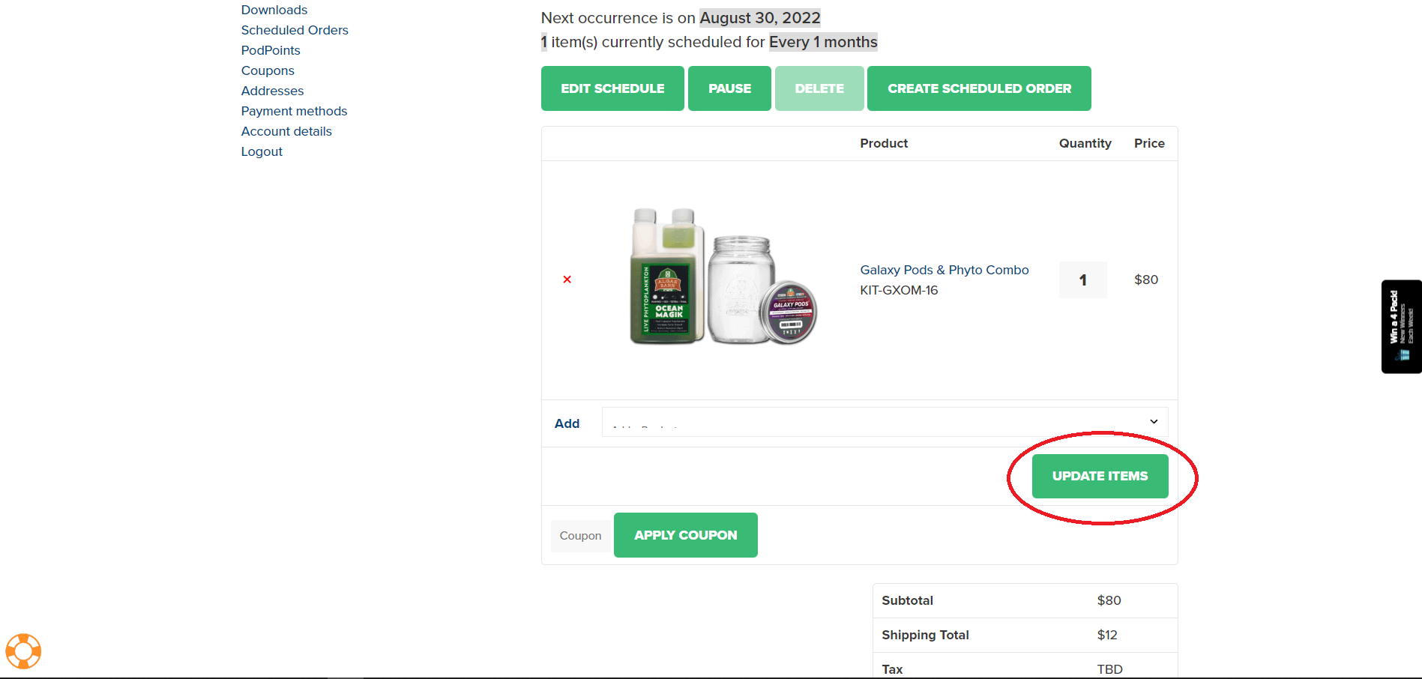
Task: Log out via the Logout link
Action: click(262, 151)
